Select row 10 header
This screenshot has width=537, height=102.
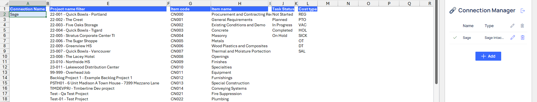(4, 56)
